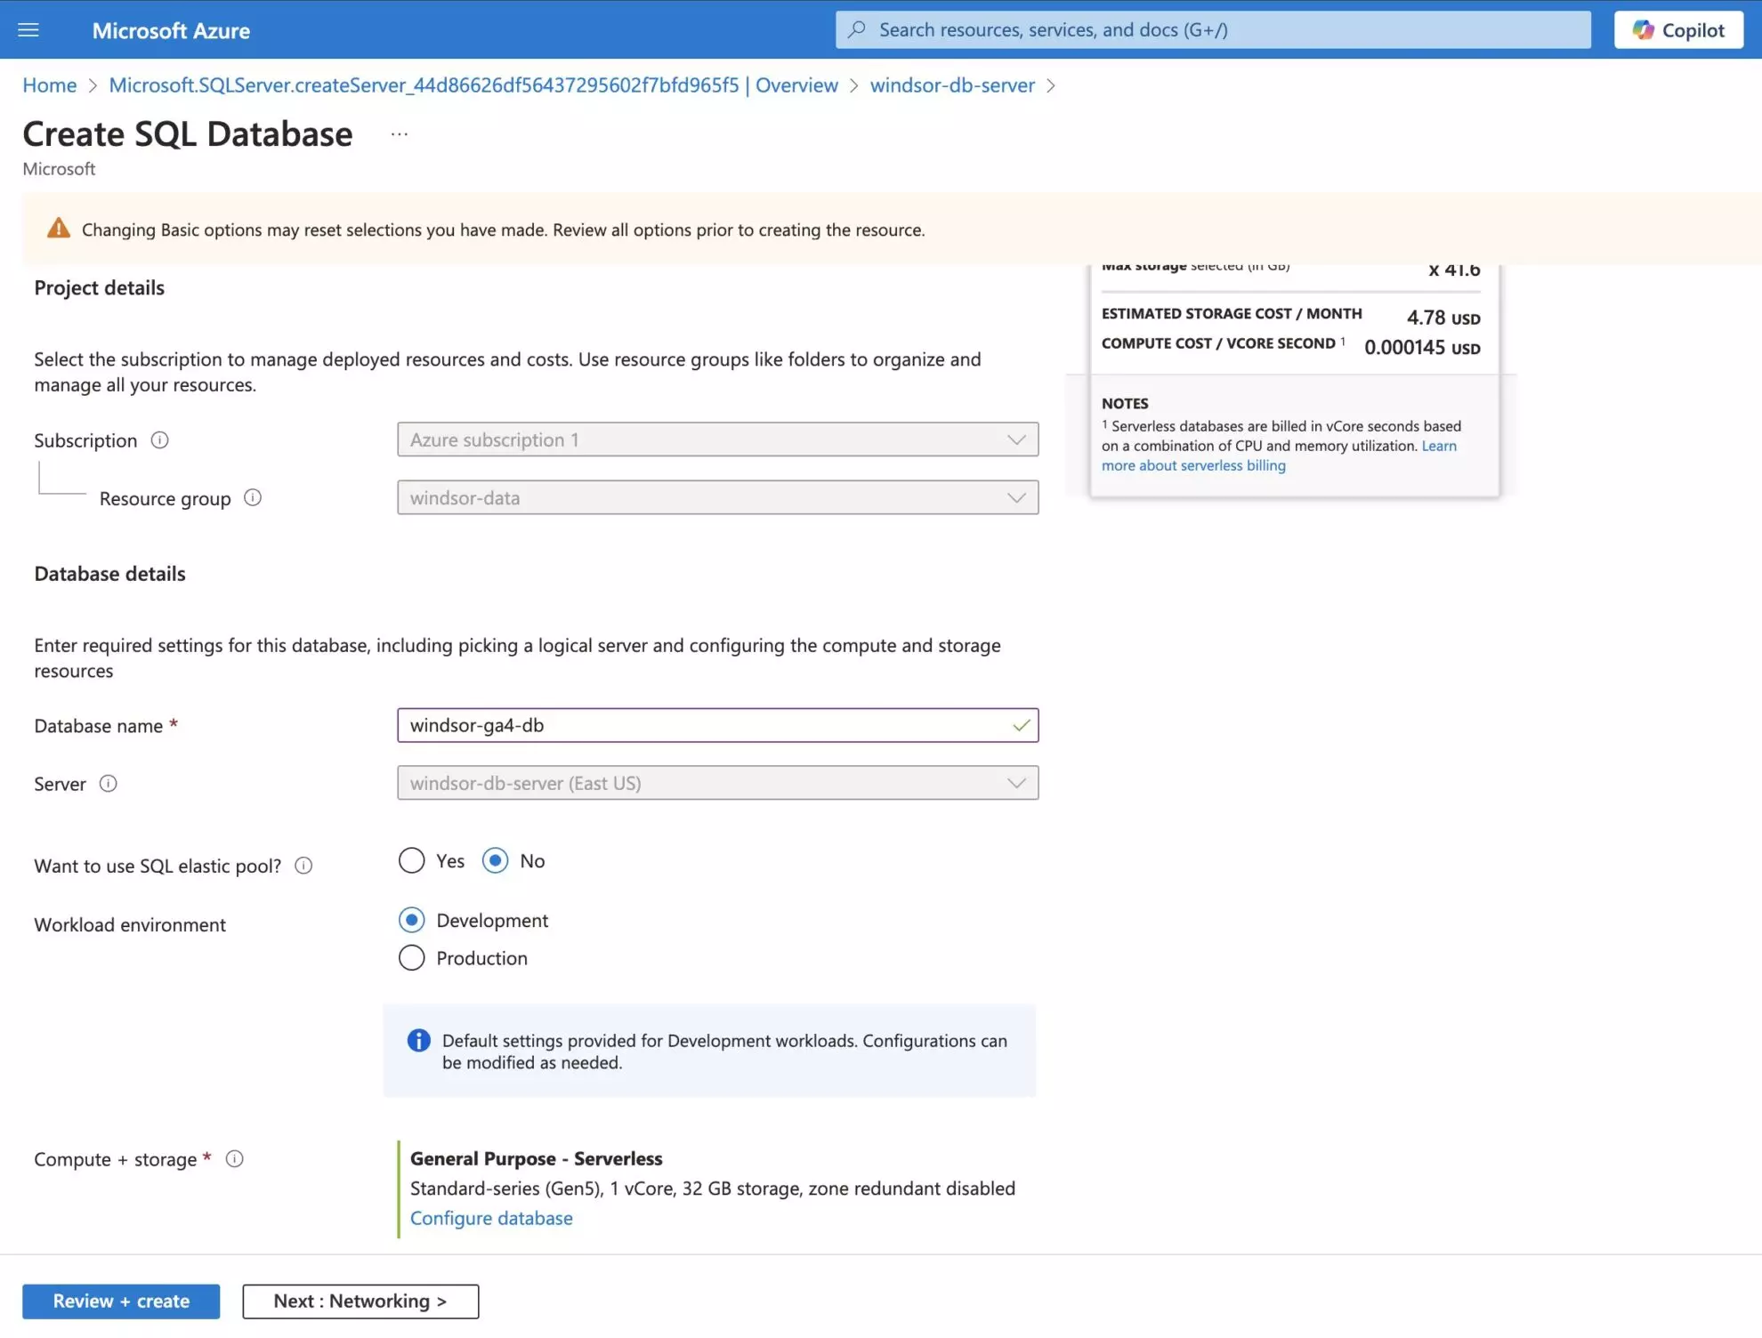This screenshot has height=1338, width=1762.
Task: Click the search magnifier icon
Action: (x=857, y=29)
